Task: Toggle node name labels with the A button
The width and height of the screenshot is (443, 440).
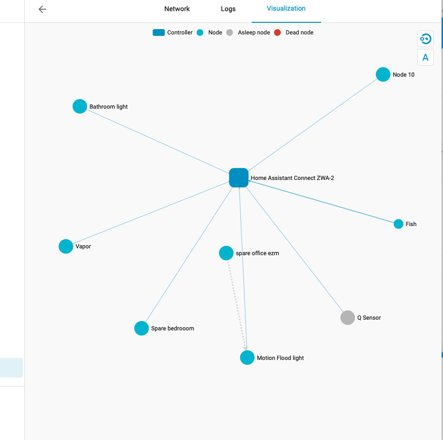Action: [425, 57]
